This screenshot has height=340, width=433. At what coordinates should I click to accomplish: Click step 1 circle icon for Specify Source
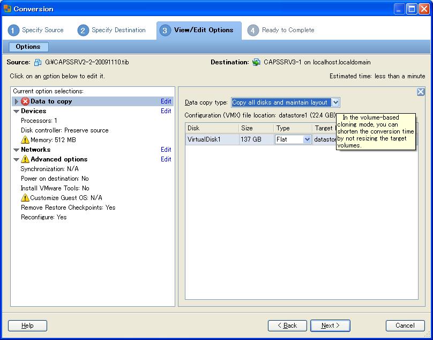[x=13, y=31]
